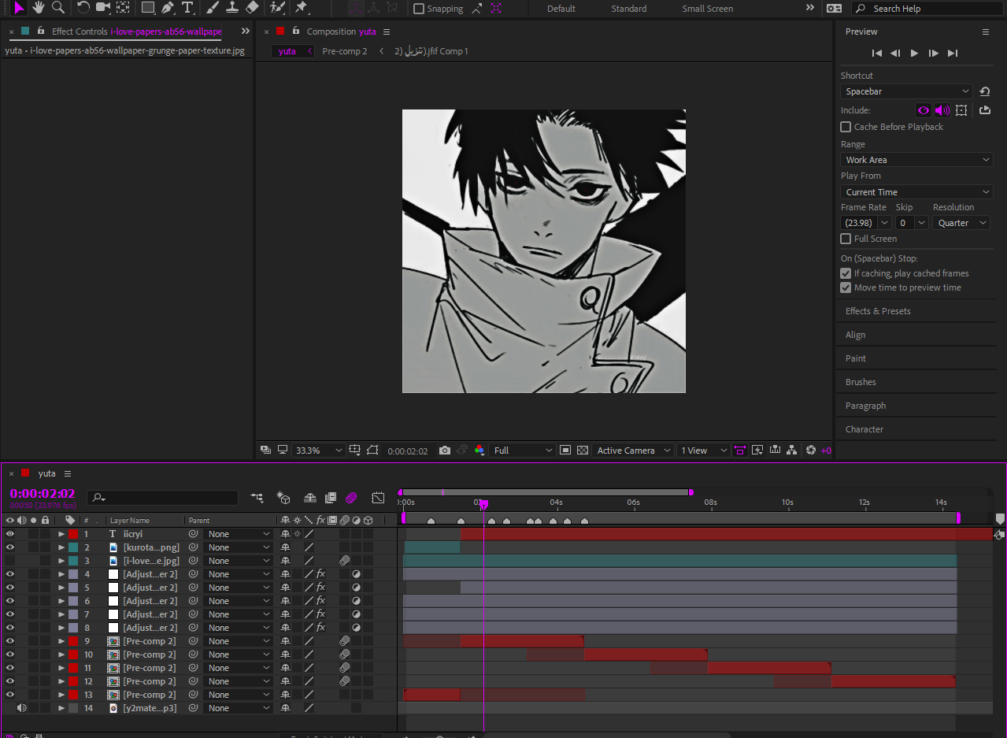
Task: Enable the Snapping checkbox
Action: pyautogui.click(x=419, y=9)
